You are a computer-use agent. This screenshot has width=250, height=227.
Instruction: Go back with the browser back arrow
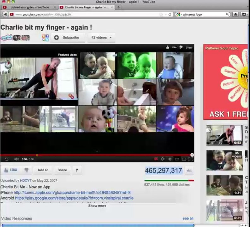click(5, 15)
